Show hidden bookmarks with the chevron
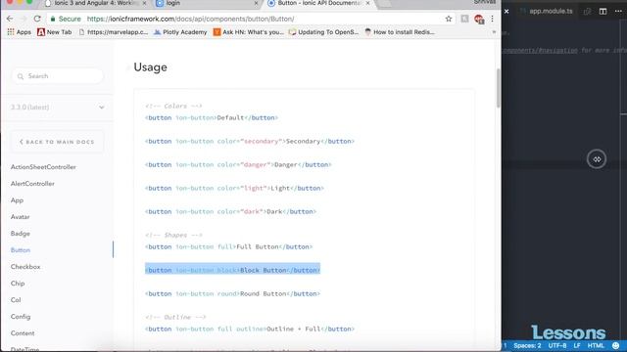Screen dimensions: 627x352 [x=494, y=32]
